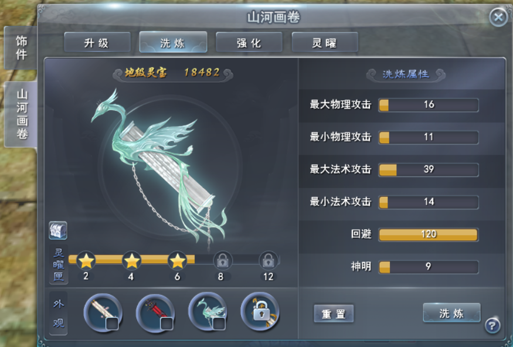The image size is (513, 347).
Task: Click the 回避 attribute bar showing 120
Action: [x=428, y=234]
